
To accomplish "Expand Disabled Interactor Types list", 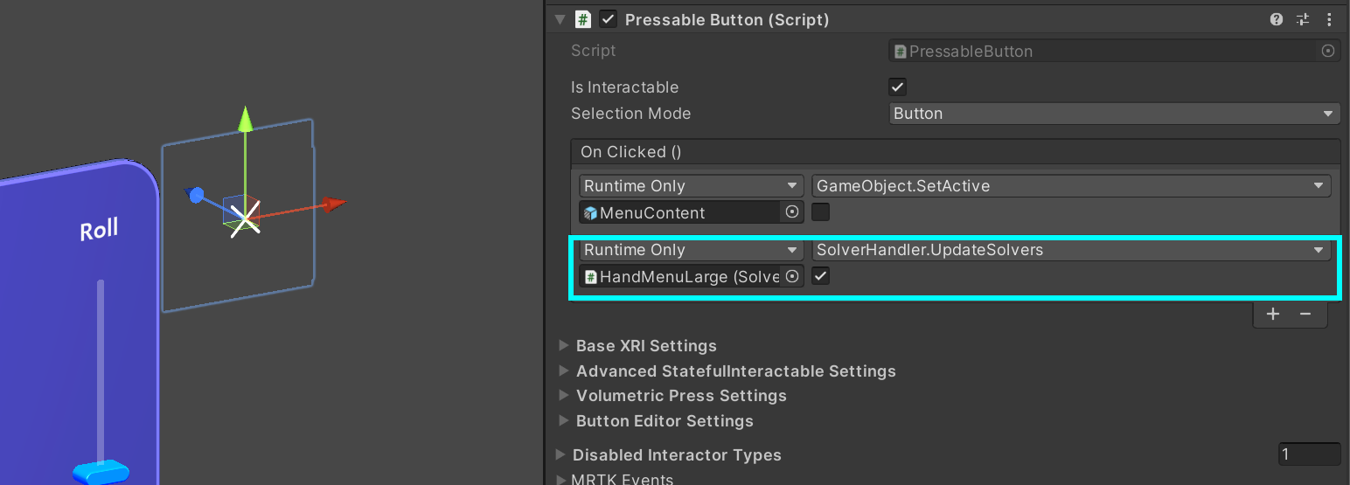I will point(560,454).
